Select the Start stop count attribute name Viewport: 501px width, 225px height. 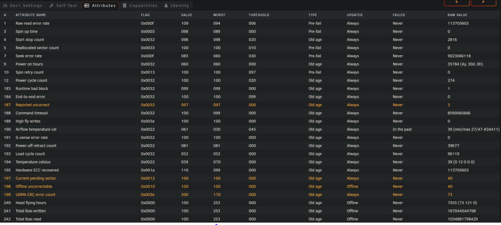tap(30, 40)
